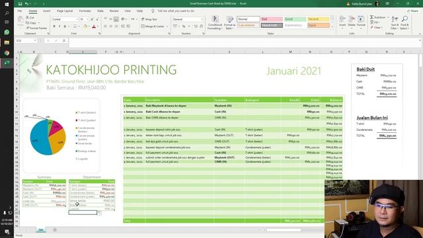The image size is (423, 238).
Task: Click the Save icon in the title bar
Action: coord(20,4)
